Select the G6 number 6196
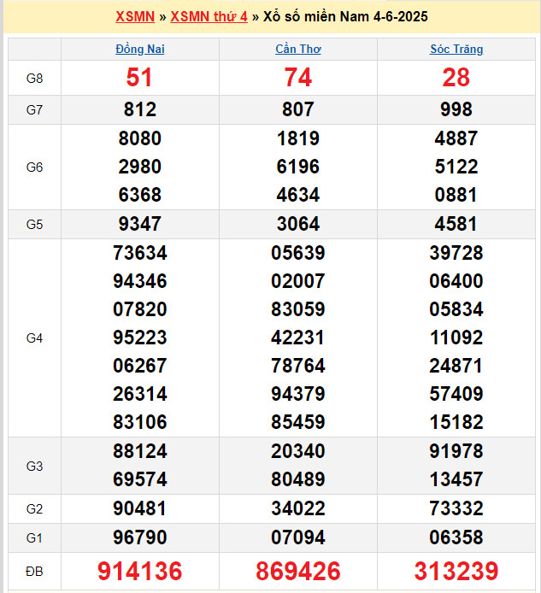The width and height of the screenshot is (541, 593). click(298, 167)
